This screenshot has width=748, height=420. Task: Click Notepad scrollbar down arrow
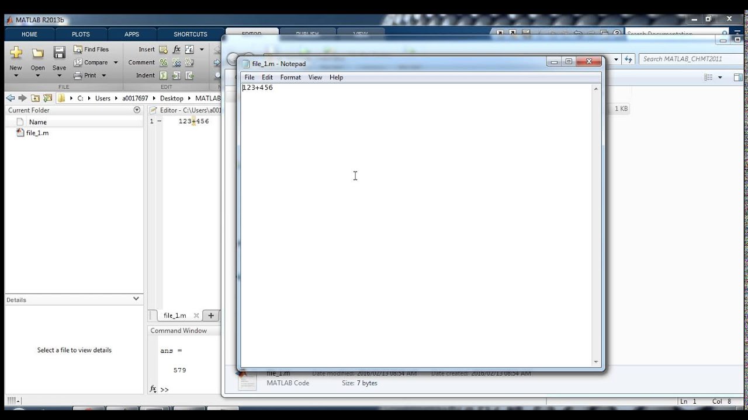596,362
